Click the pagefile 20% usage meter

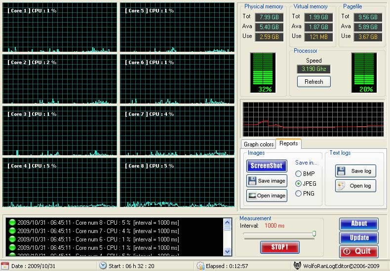click(364, 73)
